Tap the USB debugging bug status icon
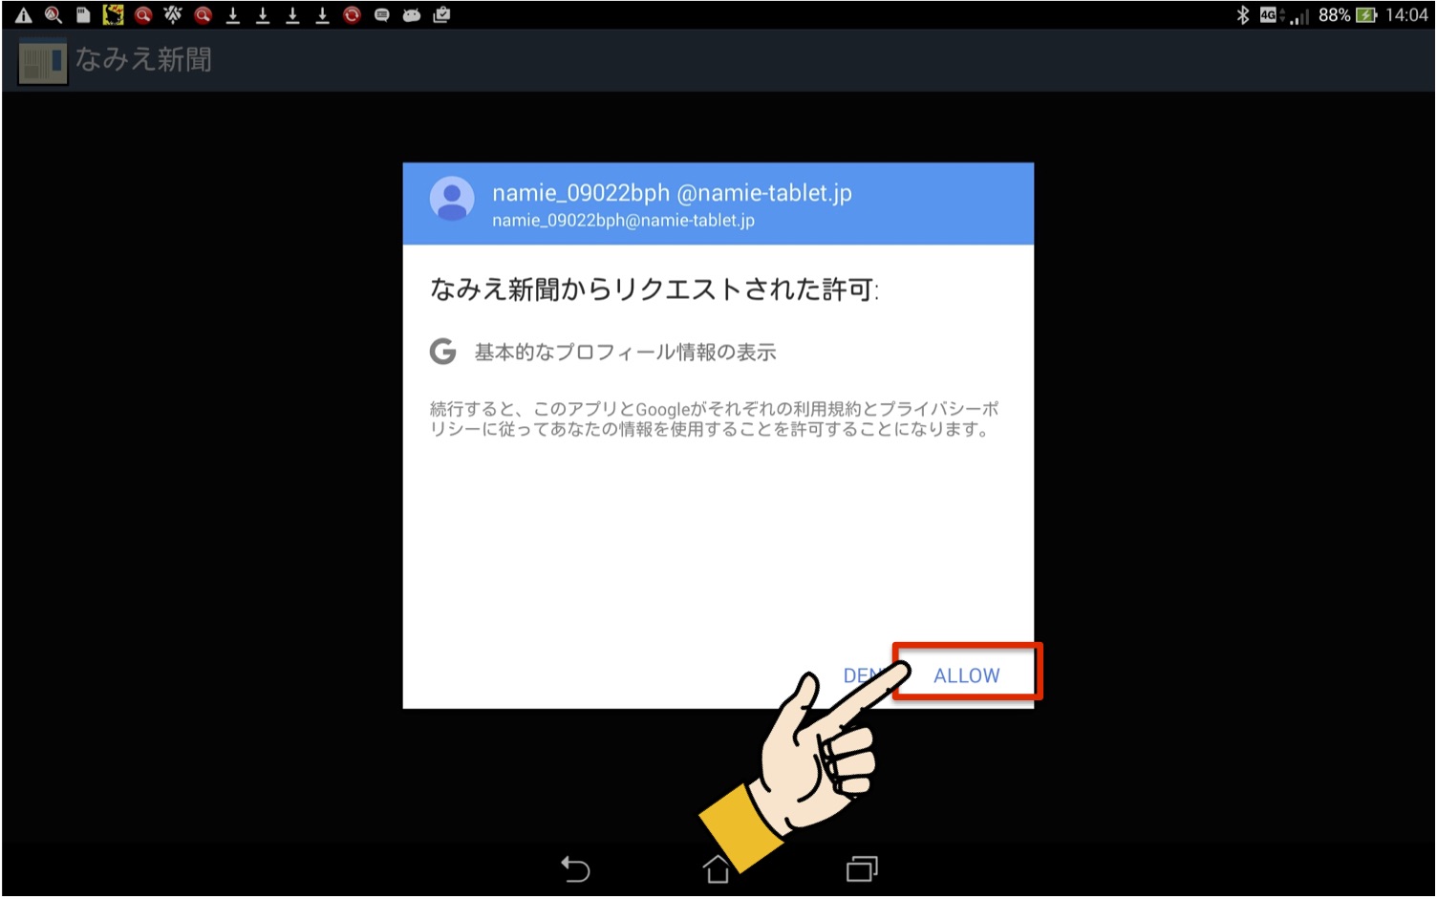The height and width of the screenshot is (899, 1437). 173,15
